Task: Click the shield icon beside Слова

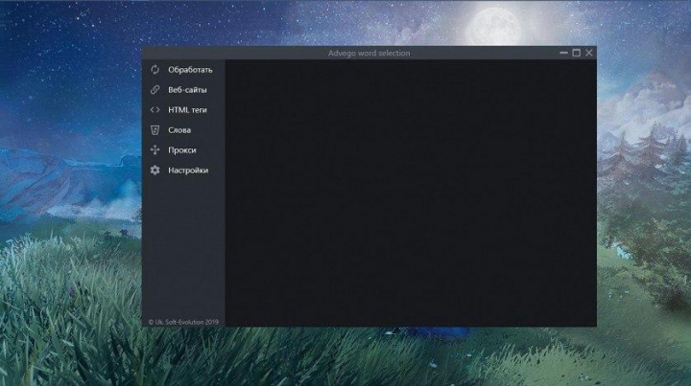Action: tap(155, 130)
